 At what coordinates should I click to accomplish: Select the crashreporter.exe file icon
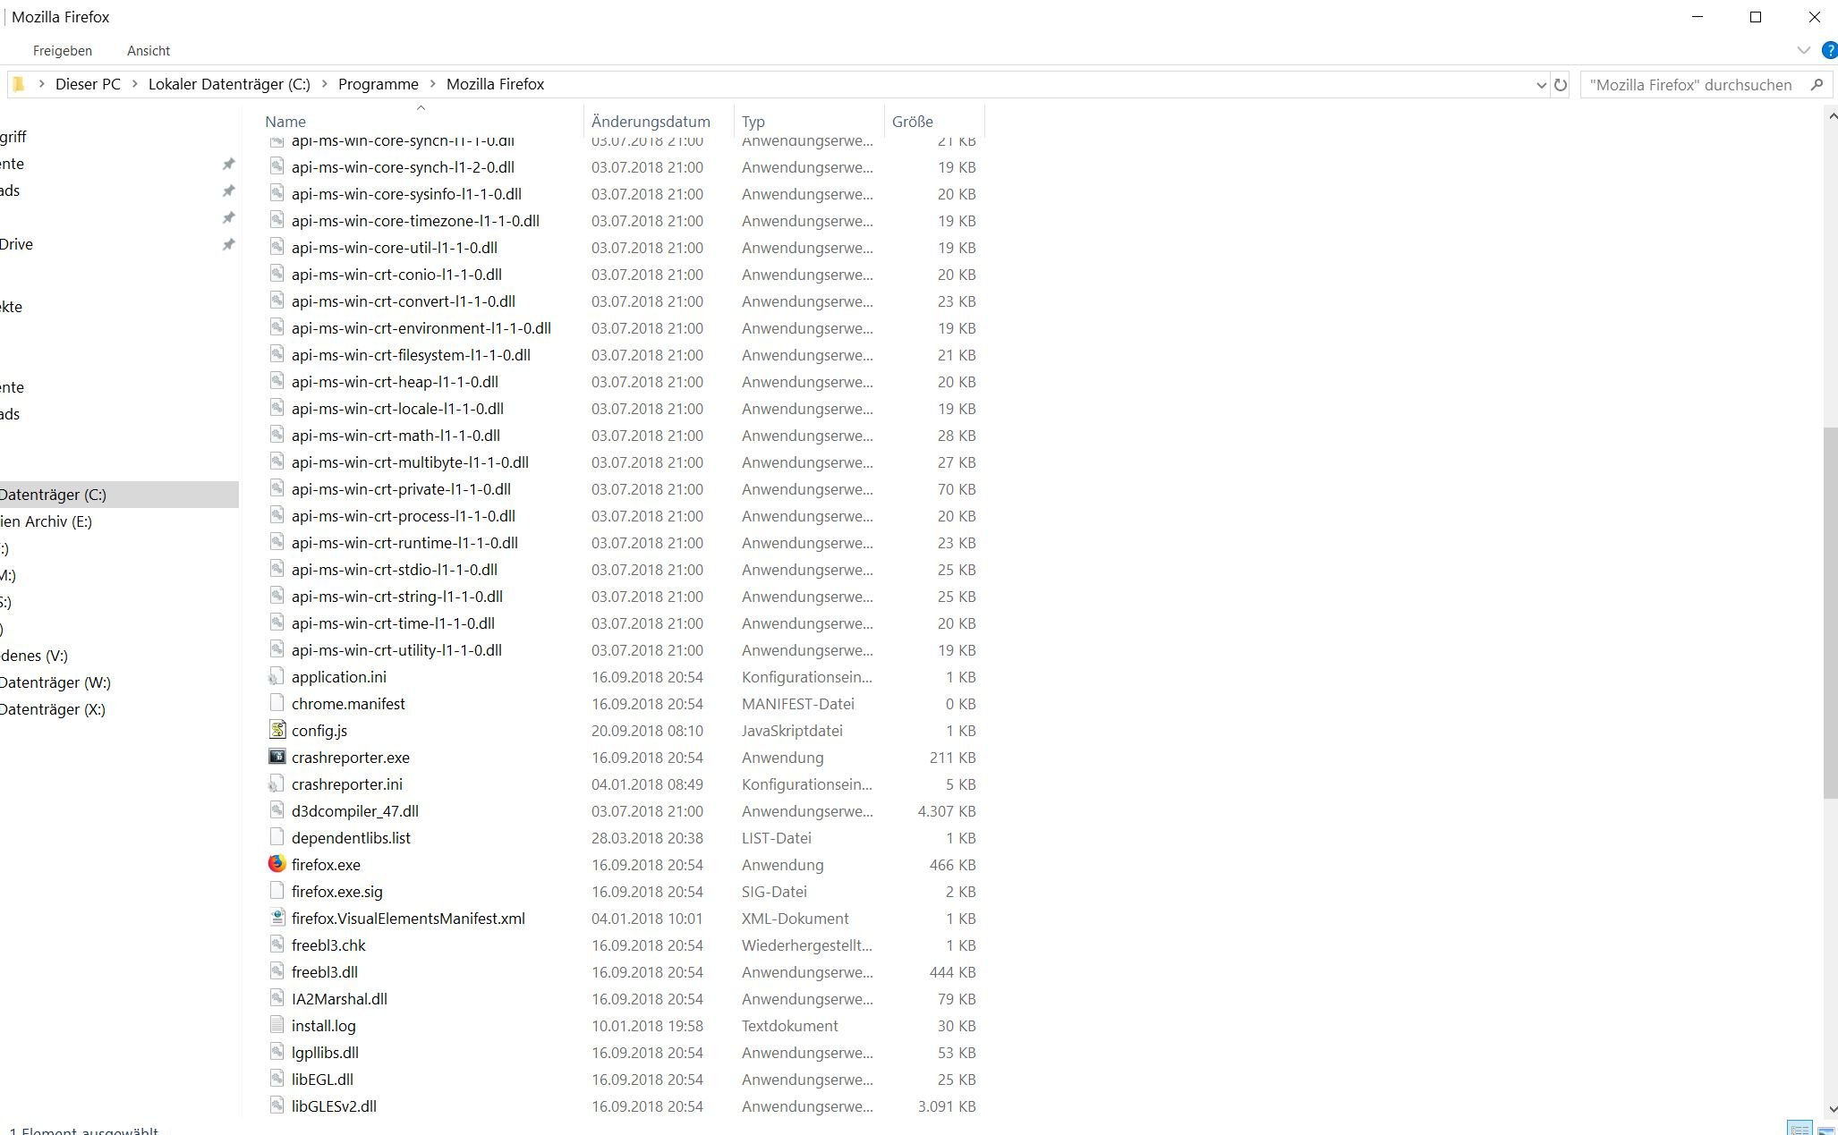277,757
